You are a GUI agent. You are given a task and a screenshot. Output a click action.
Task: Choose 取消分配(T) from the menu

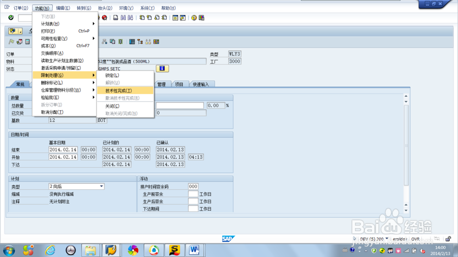click(65, 112)
